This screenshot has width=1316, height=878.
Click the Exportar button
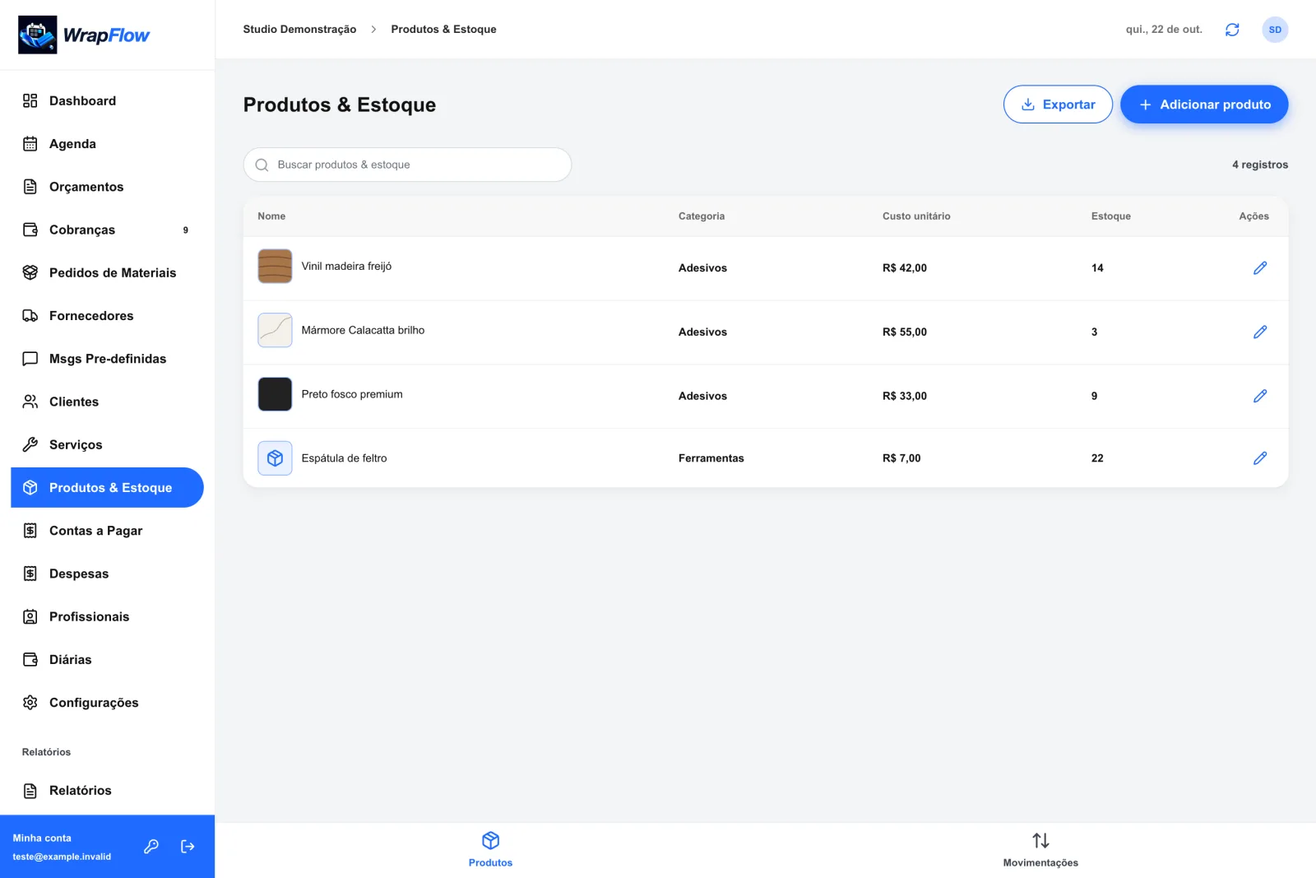[x=1058, y=105]
